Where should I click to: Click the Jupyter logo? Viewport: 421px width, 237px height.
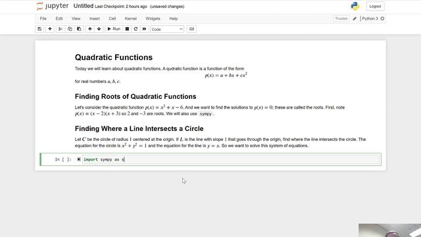click(x=53, y=6)
